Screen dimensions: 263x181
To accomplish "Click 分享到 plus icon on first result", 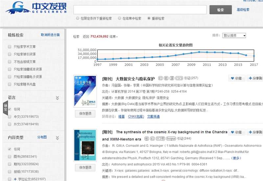I will [251, 78].
